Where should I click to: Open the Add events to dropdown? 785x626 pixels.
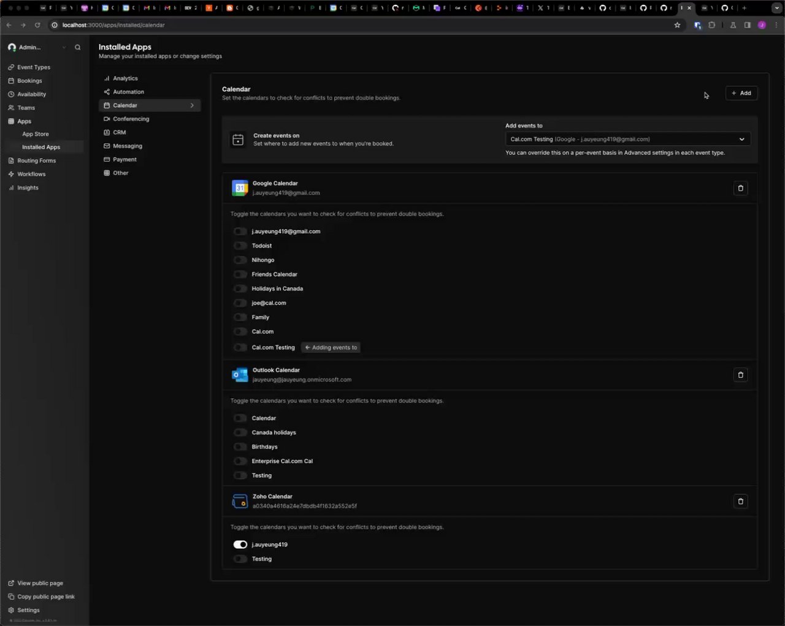pos(627,139)
